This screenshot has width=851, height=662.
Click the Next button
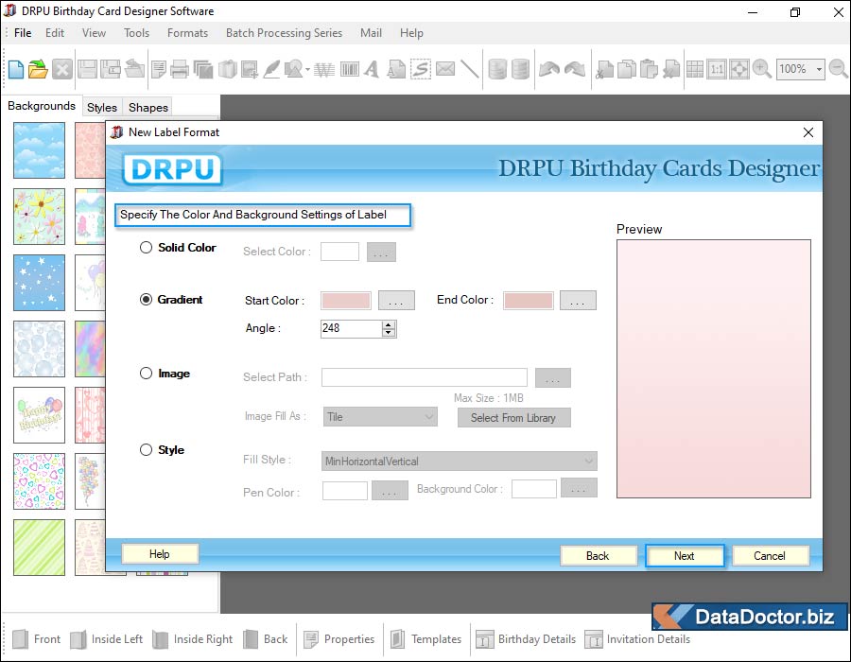tap(685, 556)
